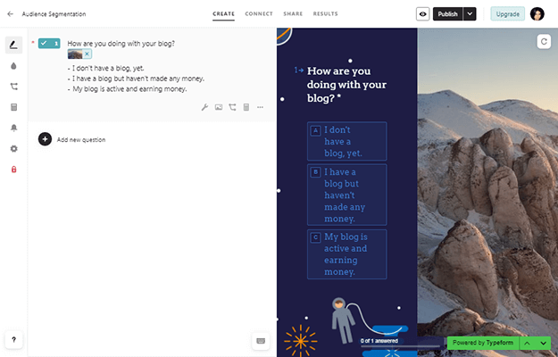Select option C "My blog is active and earning money"
The height and width of the screenshot is (357, 558).
347,254
